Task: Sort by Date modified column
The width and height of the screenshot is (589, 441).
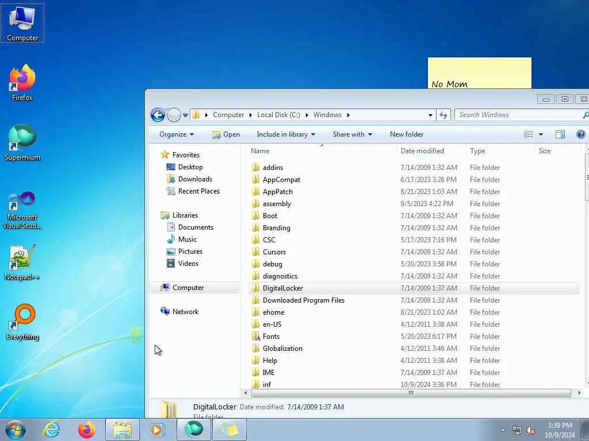Action: pos(431,151)
